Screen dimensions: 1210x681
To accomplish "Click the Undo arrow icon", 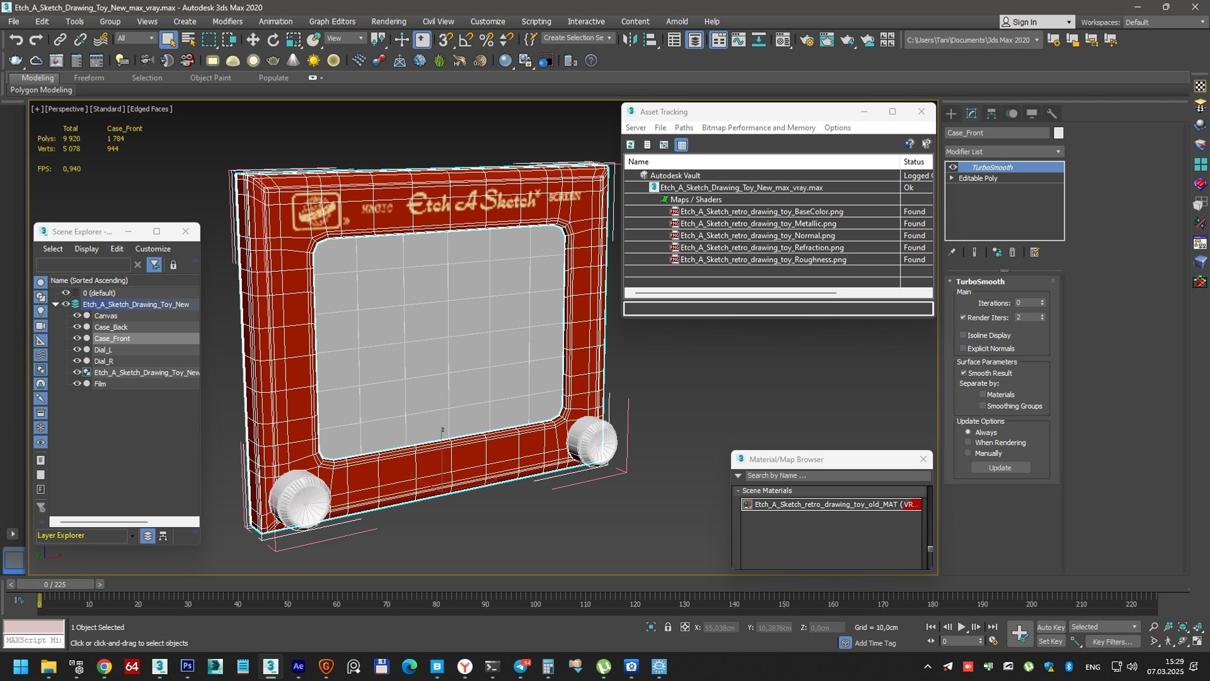I will point(16,40).
